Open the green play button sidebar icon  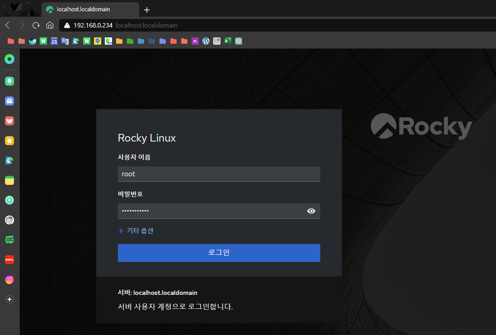pyautogui.click(x=9, y=200)
